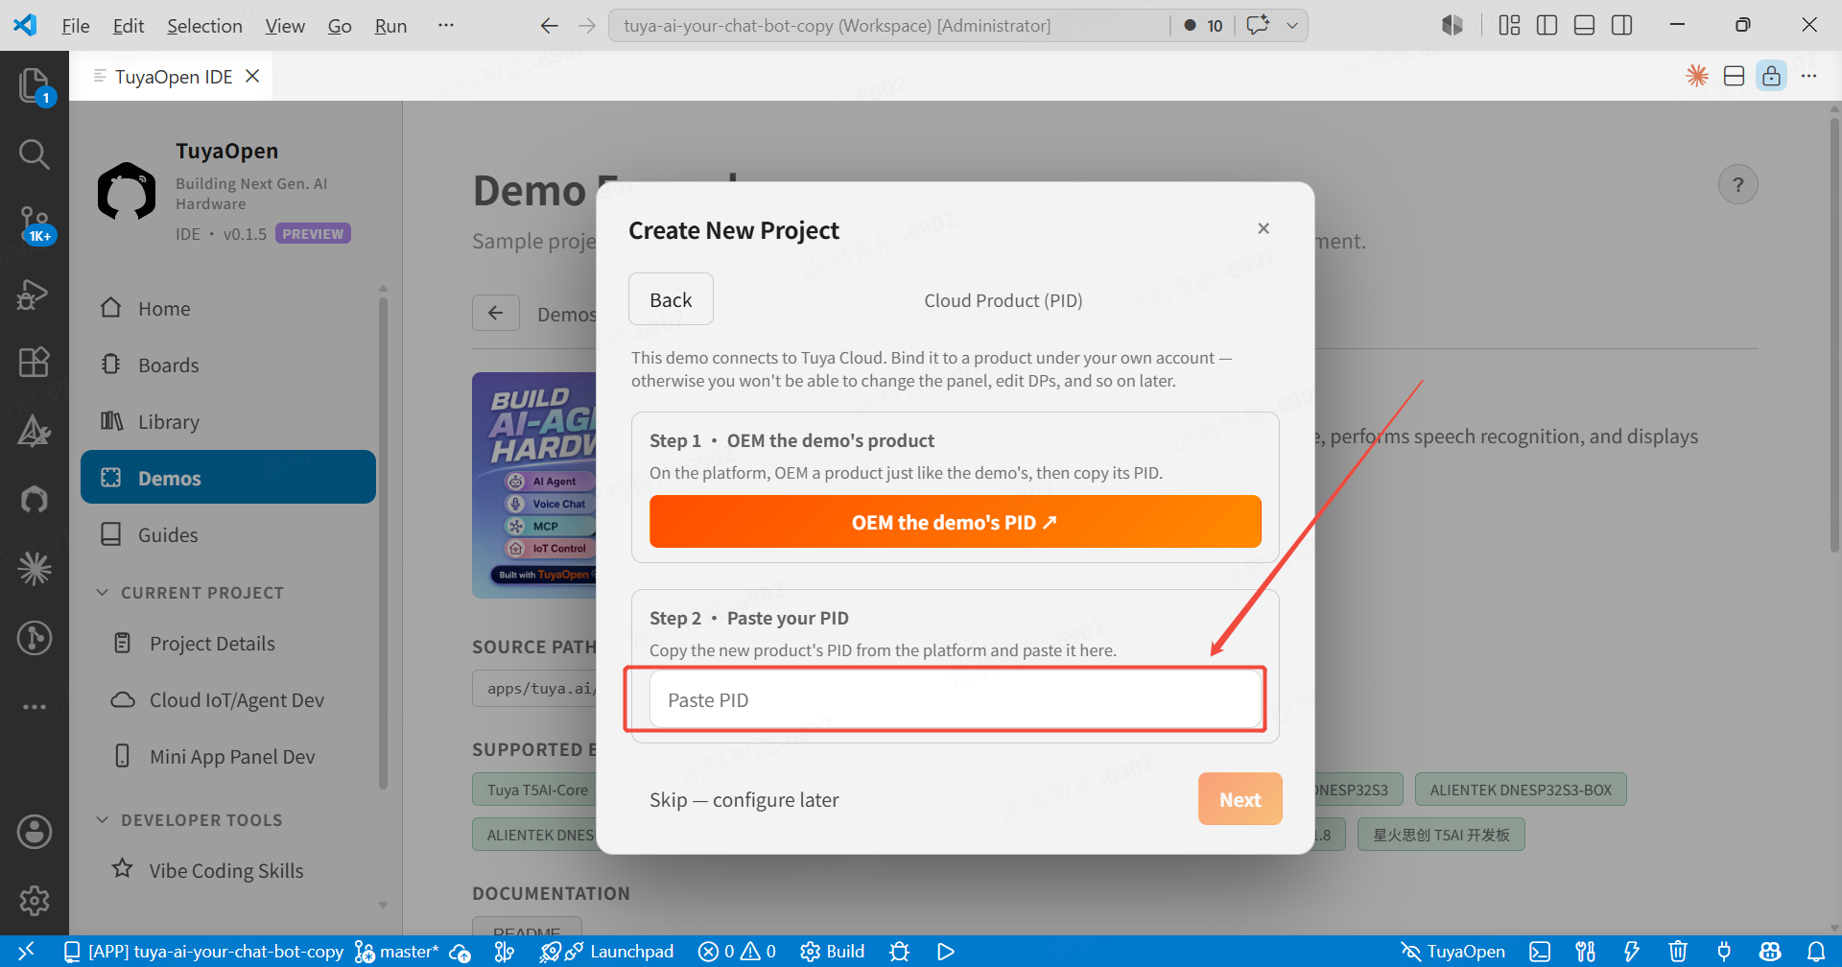The height and width of the screenshot is (967, 1842).
Task: Select Demos in TuyaOpen sidebar
Action: coord(228,478)
